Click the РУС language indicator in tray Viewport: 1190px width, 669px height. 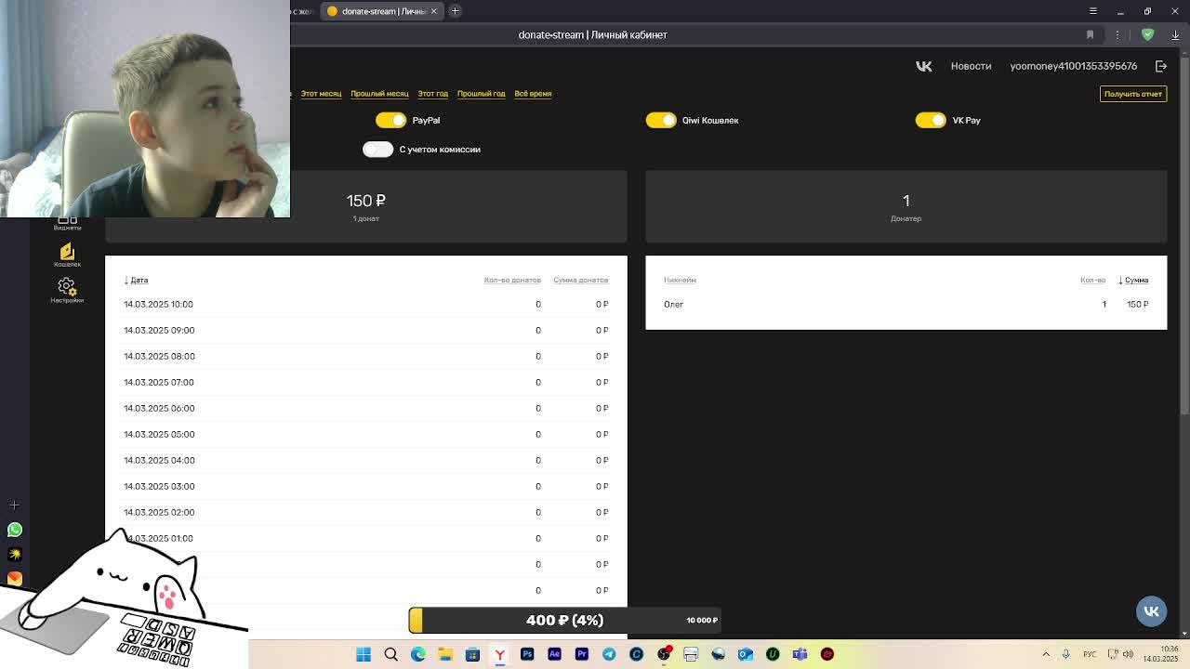(1090, 654)
